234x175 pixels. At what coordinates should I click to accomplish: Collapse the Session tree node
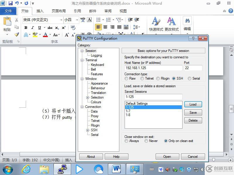point(82,51)
